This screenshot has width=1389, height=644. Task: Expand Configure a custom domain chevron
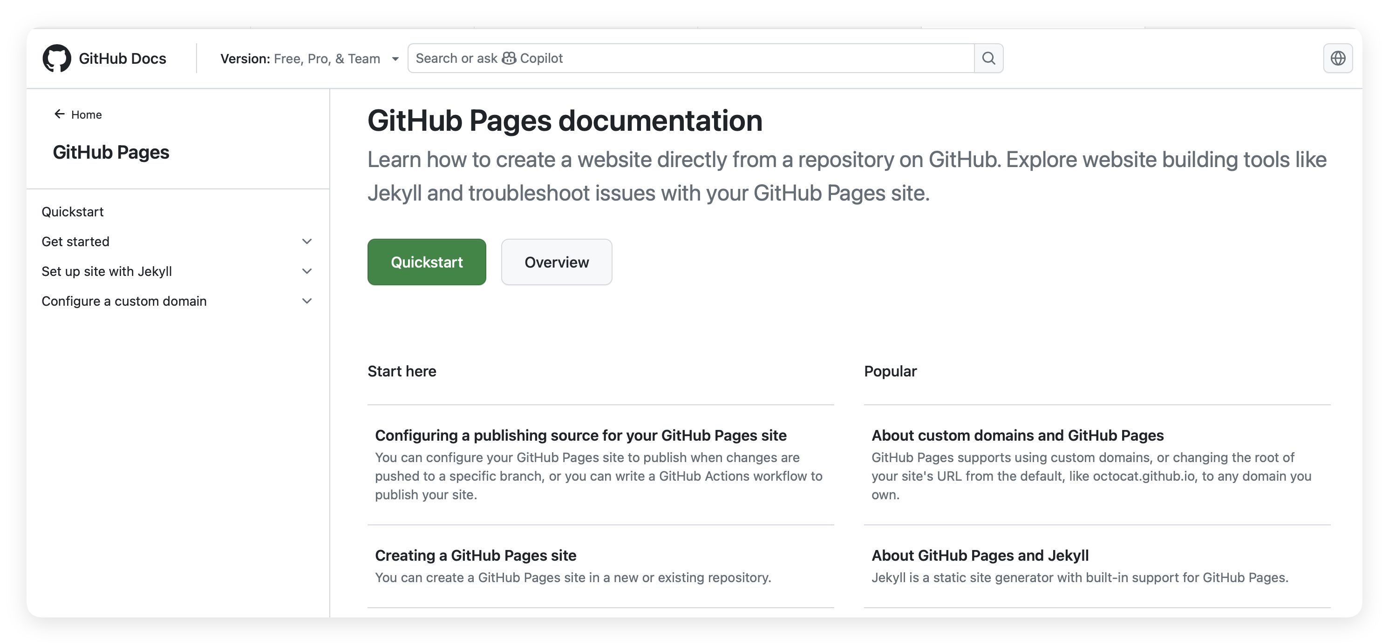click(307, 301)
